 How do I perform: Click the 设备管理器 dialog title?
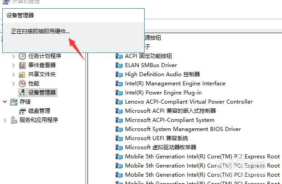click(20, 16)
